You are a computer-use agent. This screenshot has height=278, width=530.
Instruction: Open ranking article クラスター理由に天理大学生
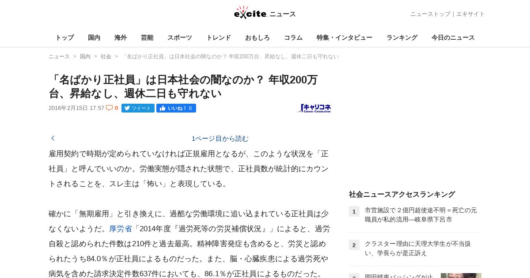pyautogui.click(x=418, y=248)
